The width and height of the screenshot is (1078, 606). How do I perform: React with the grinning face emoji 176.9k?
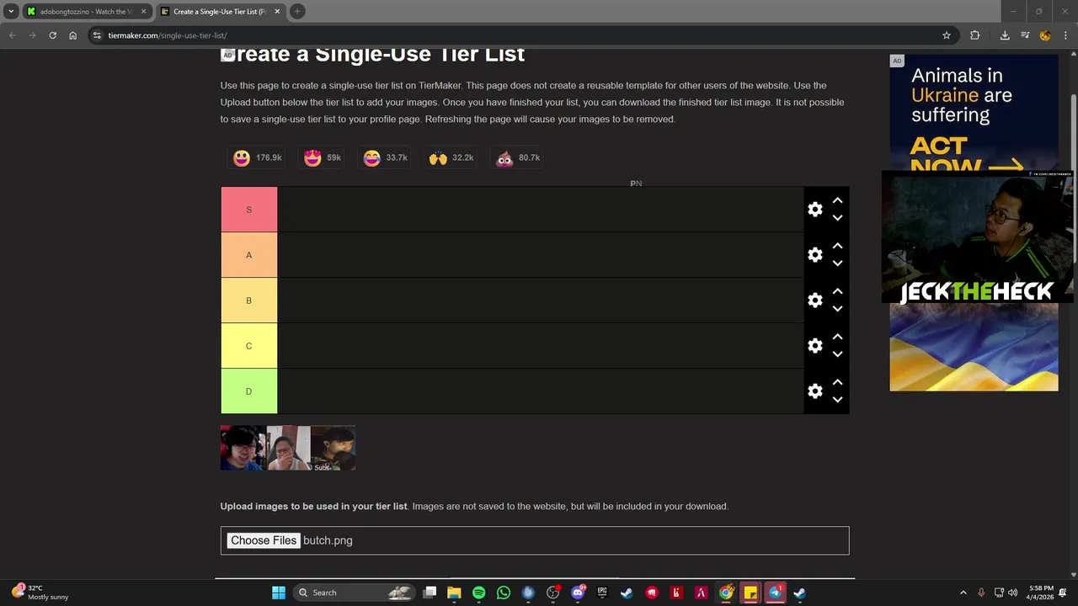257,158
